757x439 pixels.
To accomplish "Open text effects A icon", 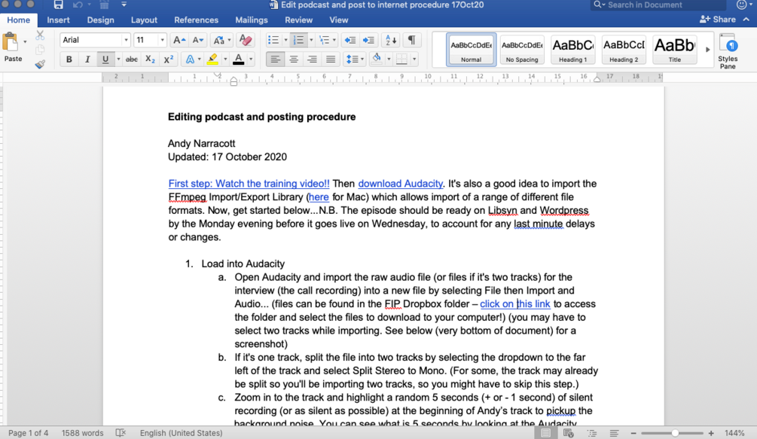I will [191, 59].
